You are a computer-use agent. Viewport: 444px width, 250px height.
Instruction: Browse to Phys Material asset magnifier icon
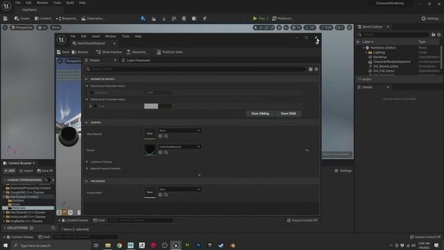(166, 136)
